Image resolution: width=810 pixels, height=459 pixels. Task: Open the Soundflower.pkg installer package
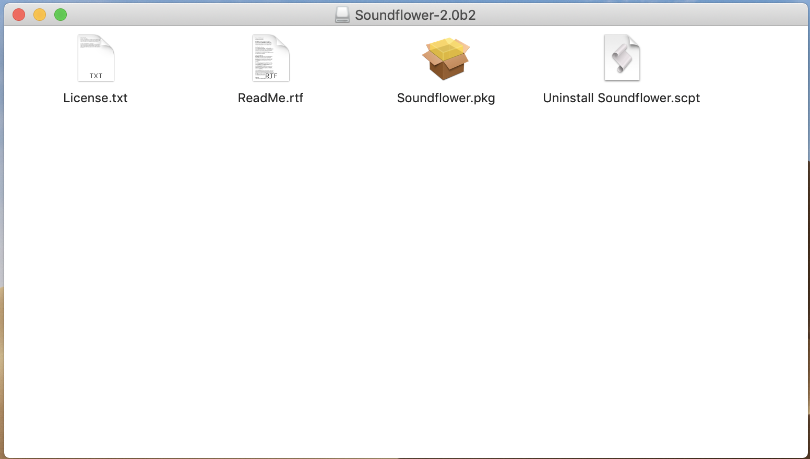pos(446,58)
